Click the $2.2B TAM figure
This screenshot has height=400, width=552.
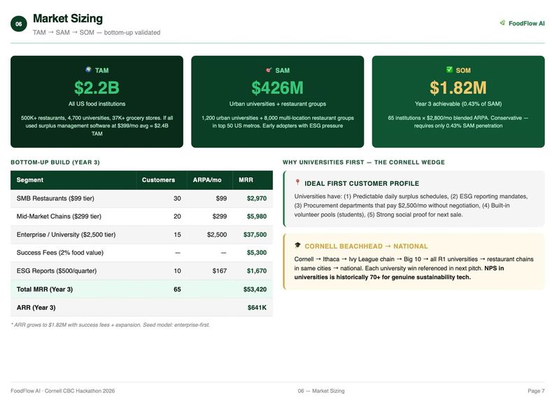97,88
